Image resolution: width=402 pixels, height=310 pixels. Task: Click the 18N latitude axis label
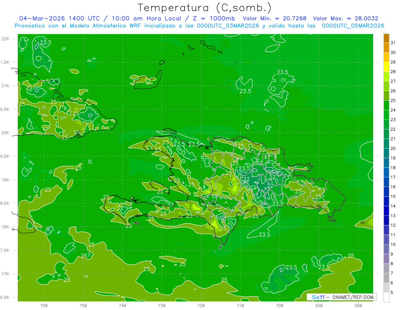[5, 227]
